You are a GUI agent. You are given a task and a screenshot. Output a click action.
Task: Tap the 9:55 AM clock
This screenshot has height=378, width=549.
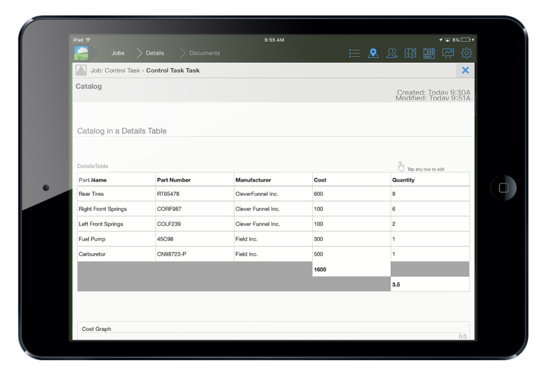pos(274,40)
